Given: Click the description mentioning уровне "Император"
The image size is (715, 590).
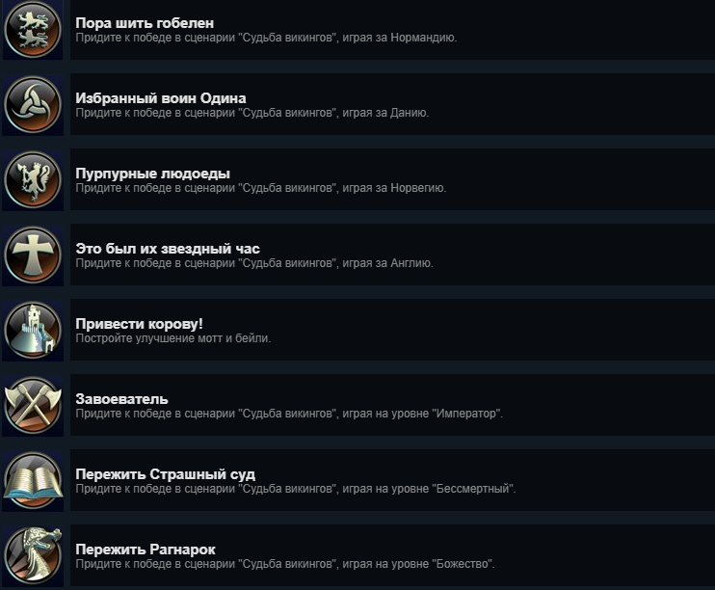Looking at the screenshot, I should 289,414.
